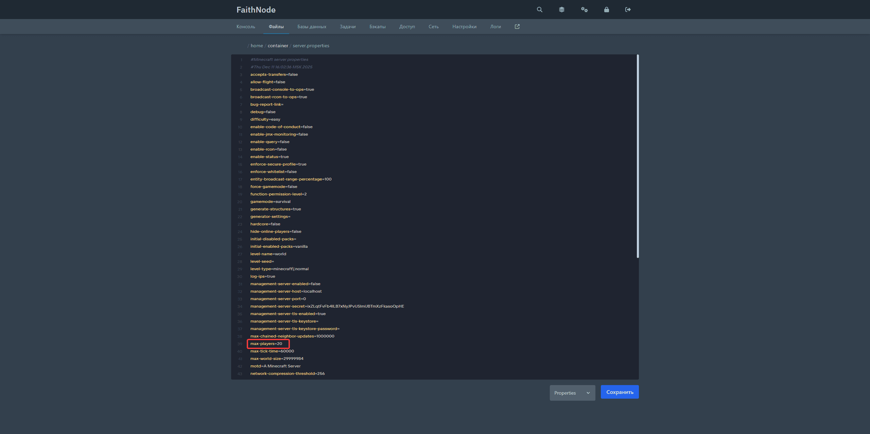Screen dimensions: 870x434
Task: Navigate to the Логи tab
Action: pos(495,27)
